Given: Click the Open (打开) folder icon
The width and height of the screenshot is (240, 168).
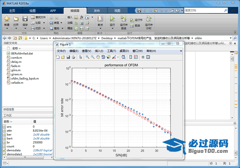Looking at the screenshot, I should tap(16, 19).
